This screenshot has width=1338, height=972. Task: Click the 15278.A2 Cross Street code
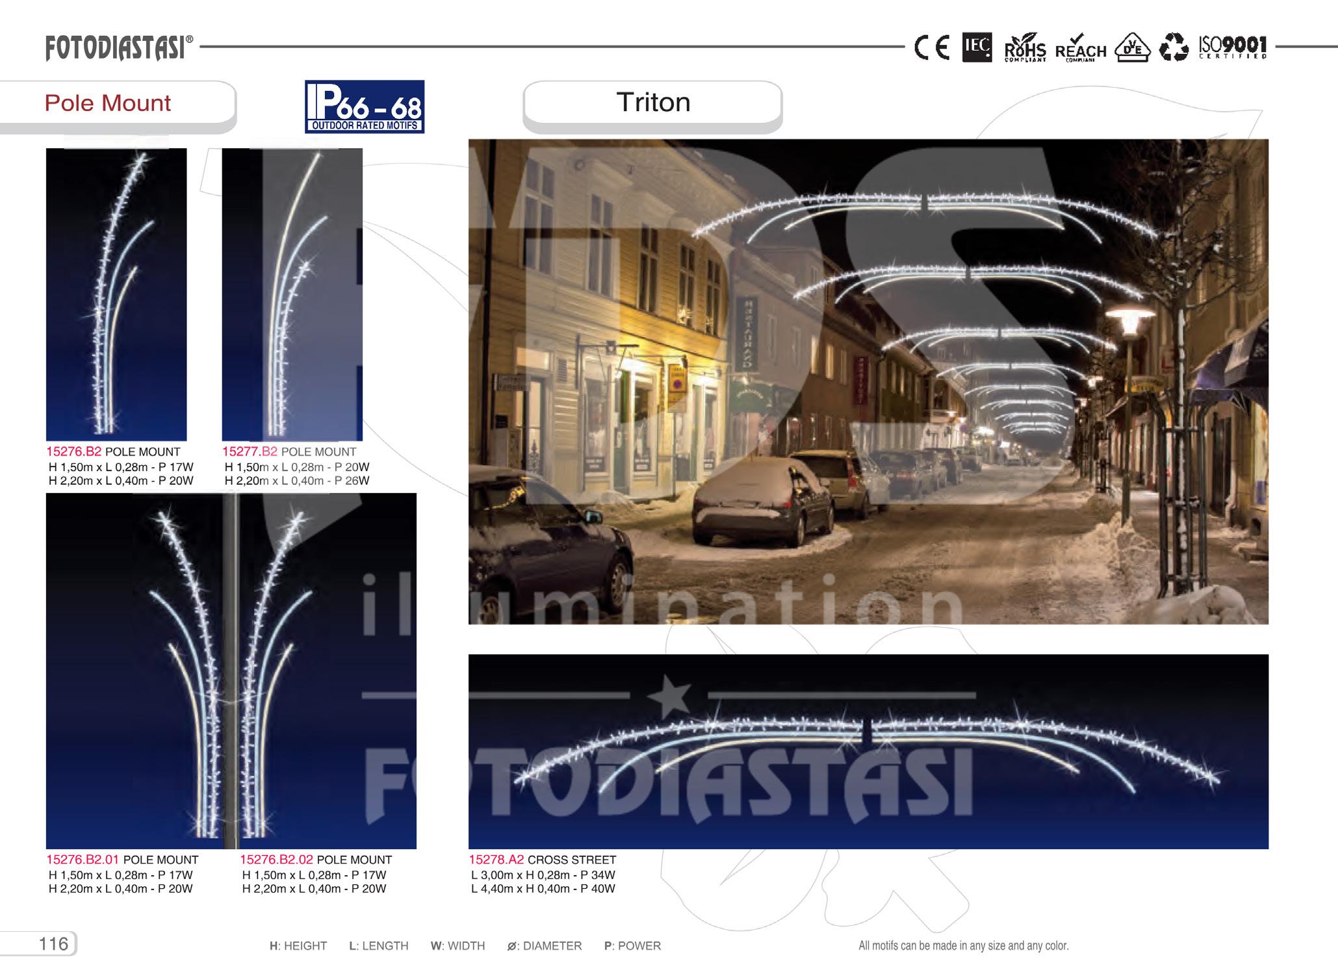pos(496,860)
